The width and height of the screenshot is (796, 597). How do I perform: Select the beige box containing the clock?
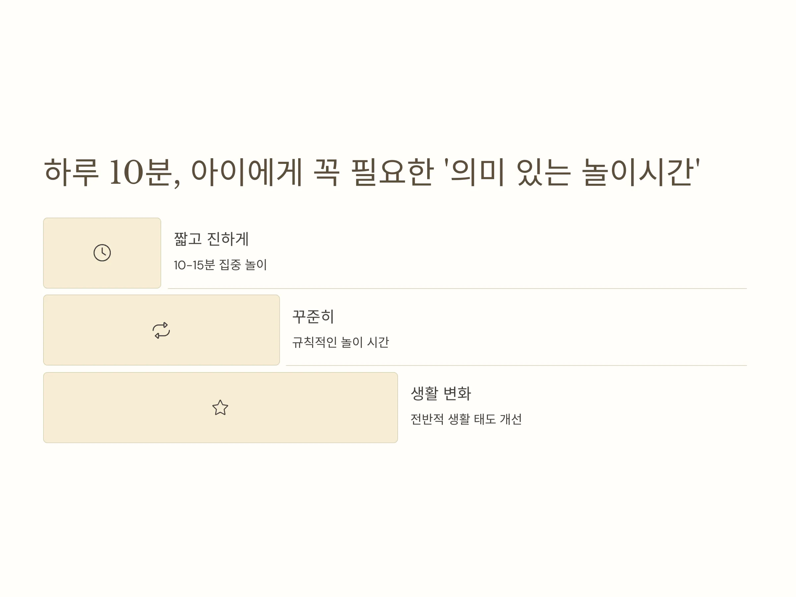102,253
